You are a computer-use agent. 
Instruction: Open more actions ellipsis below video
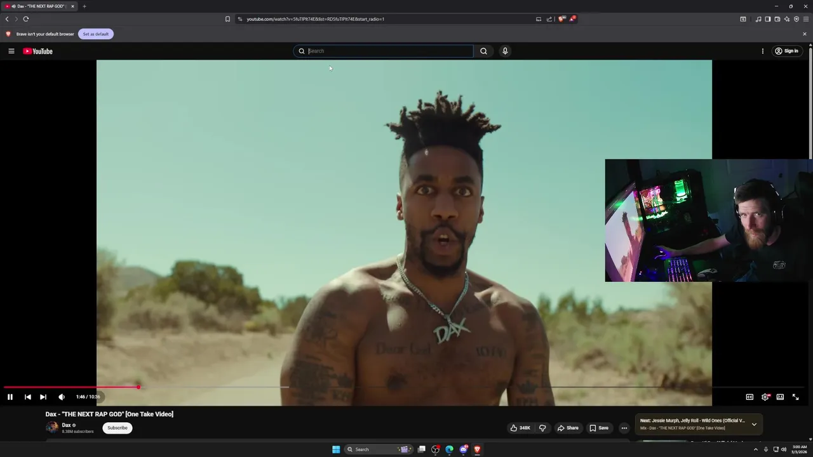(624, 428)
